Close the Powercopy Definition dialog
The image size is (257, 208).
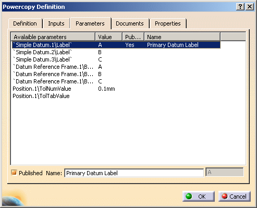250,7
